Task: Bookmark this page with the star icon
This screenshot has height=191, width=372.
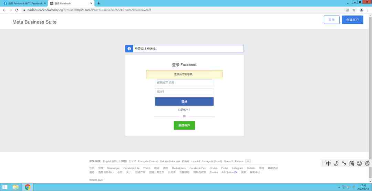Action: (x=354, y=10)
